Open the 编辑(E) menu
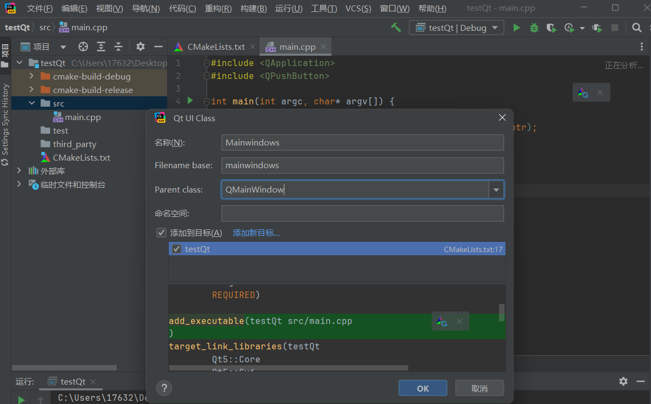651x404 pixels. point(75,9)
